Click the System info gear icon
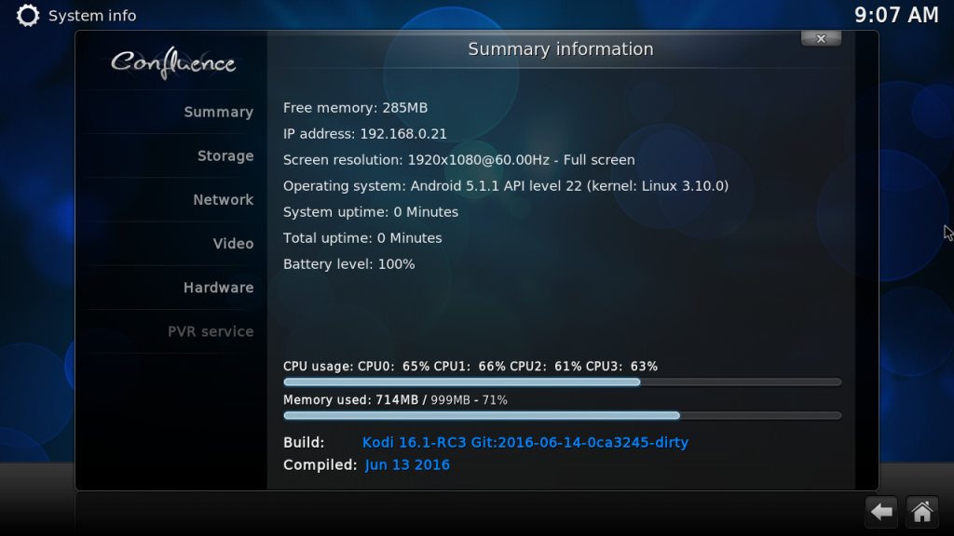The image size is (954, 536). coord(27,15)
